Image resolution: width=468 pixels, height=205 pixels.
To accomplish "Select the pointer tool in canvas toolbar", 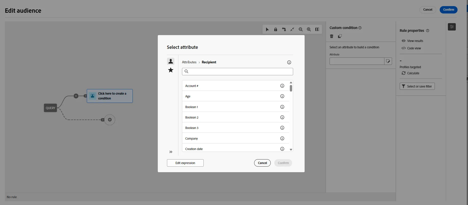I will point(267,30).
